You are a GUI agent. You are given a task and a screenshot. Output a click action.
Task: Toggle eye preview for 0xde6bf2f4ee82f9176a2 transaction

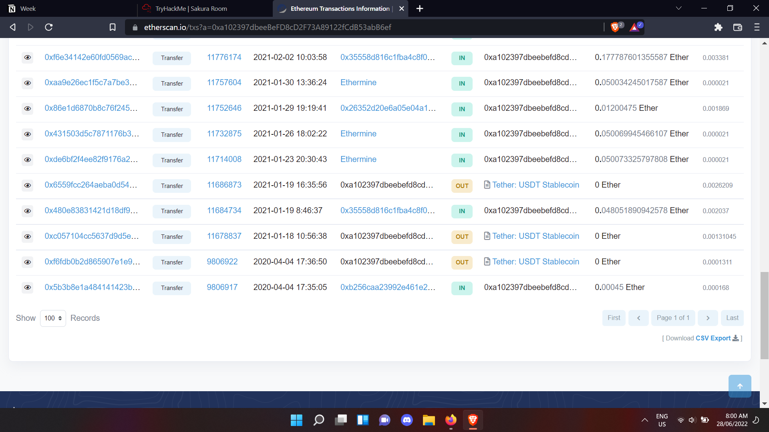click(x=27, y=160)
